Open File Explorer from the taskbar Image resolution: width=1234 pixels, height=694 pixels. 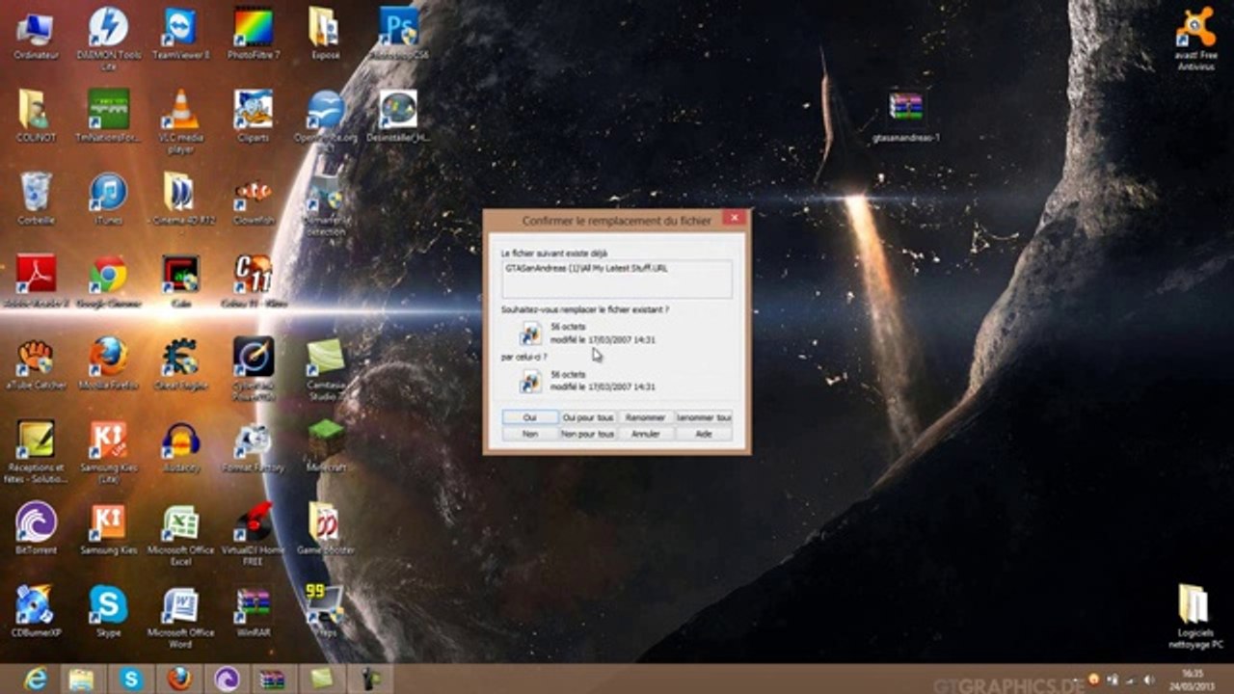click(82, 679)
